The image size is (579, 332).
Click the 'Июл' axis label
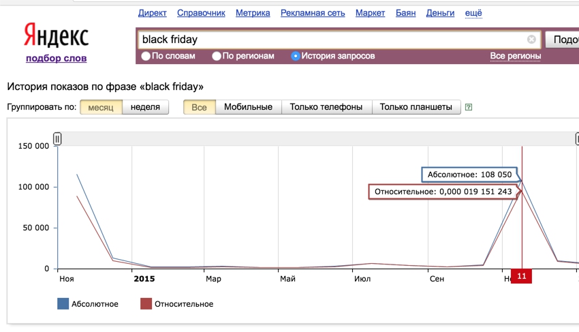pyautogui.click(x=362, y=279)
